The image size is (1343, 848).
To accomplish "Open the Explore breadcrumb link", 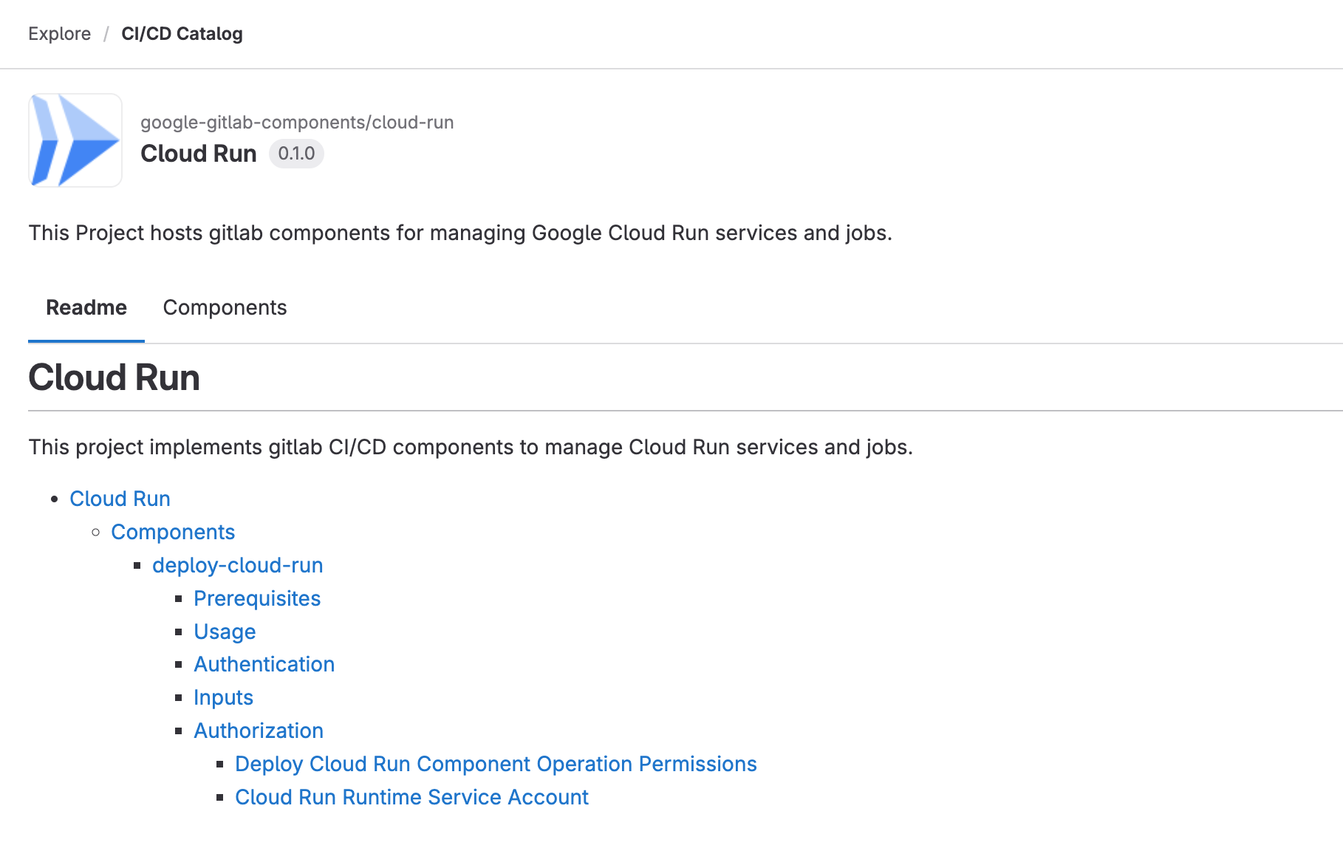I will tap(60, 34).
